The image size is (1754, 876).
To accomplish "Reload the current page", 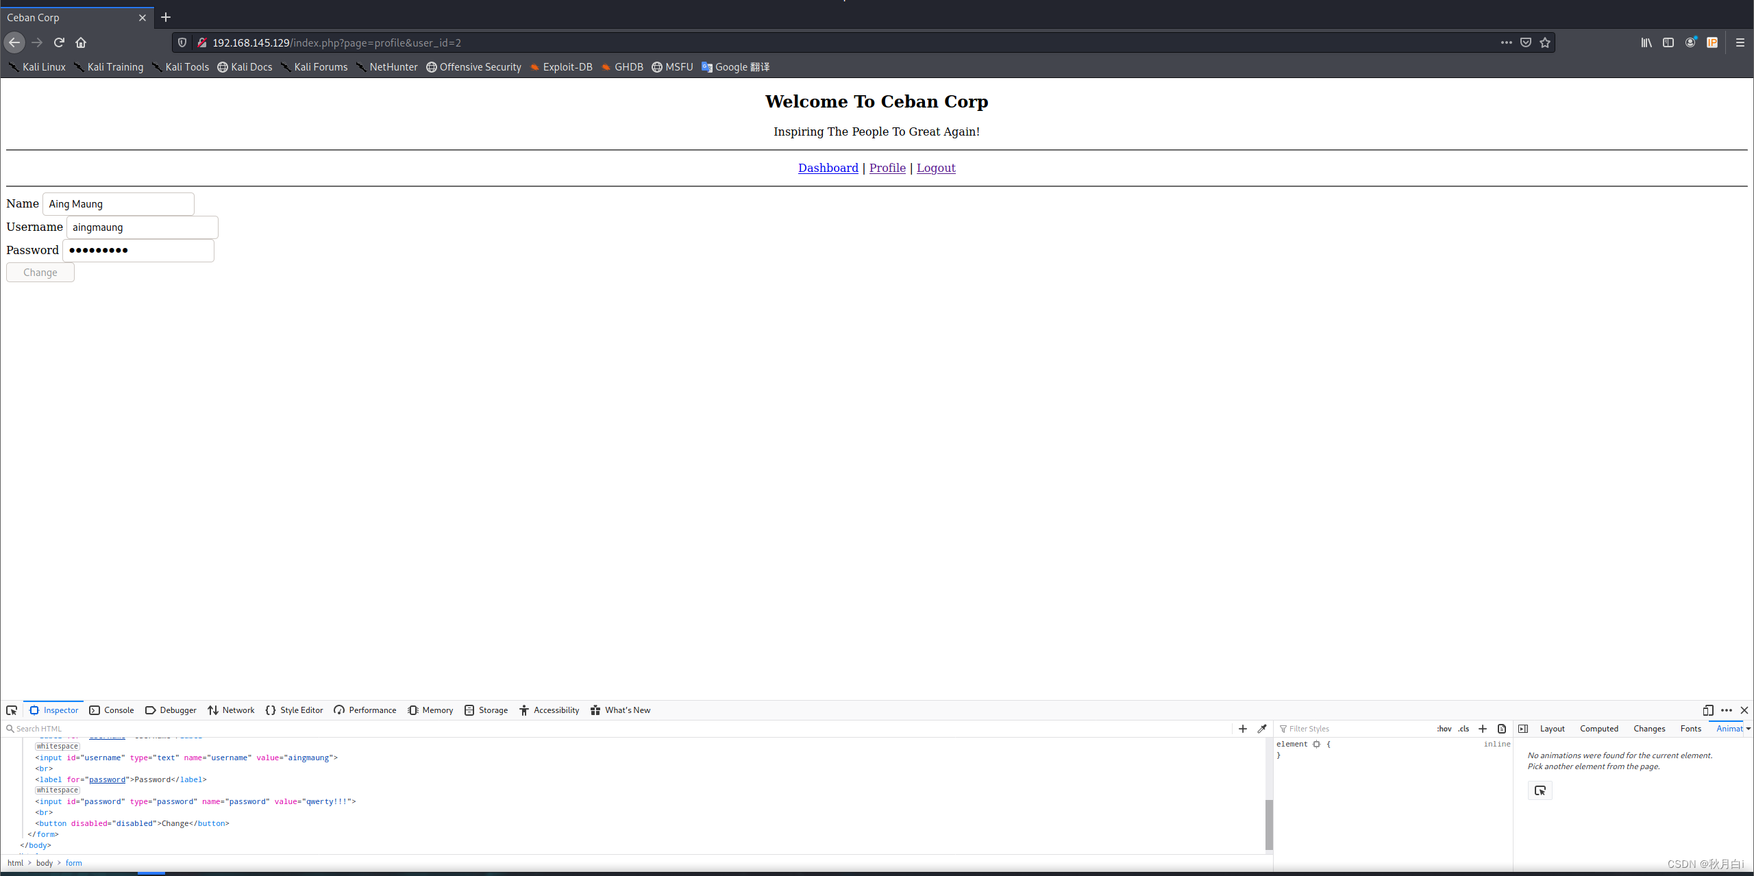I will coord(59,42).
